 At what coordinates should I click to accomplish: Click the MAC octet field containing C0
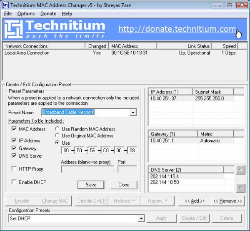pos(106,151)
